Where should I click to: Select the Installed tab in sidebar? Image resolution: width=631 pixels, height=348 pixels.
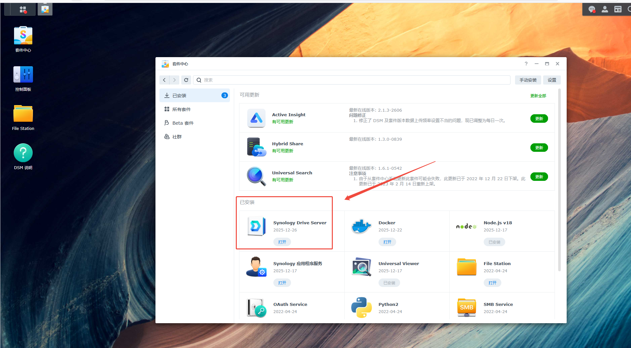click(194, 96)
